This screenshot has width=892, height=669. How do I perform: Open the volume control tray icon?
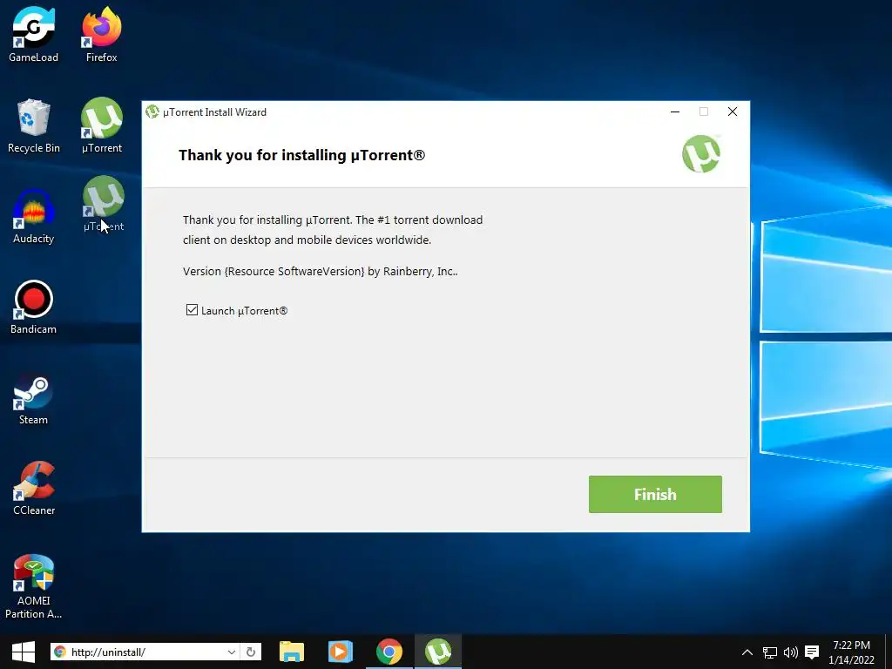coord(791,652)
